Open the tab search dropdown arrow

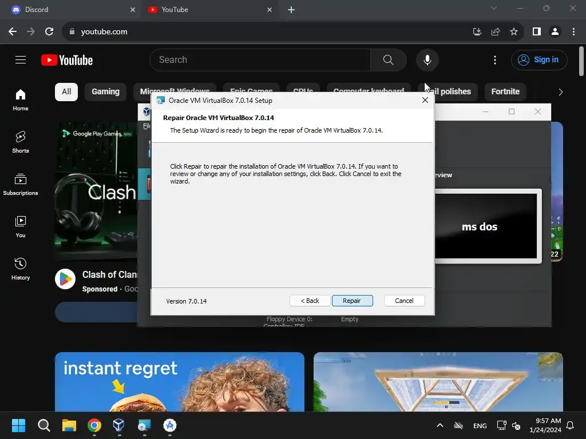click(x=494, y=8)
